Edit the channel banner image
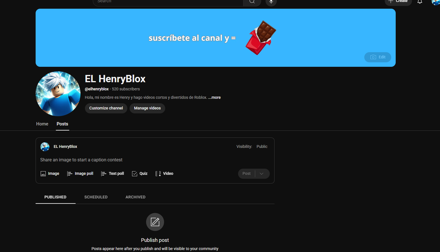 [378, 57]
